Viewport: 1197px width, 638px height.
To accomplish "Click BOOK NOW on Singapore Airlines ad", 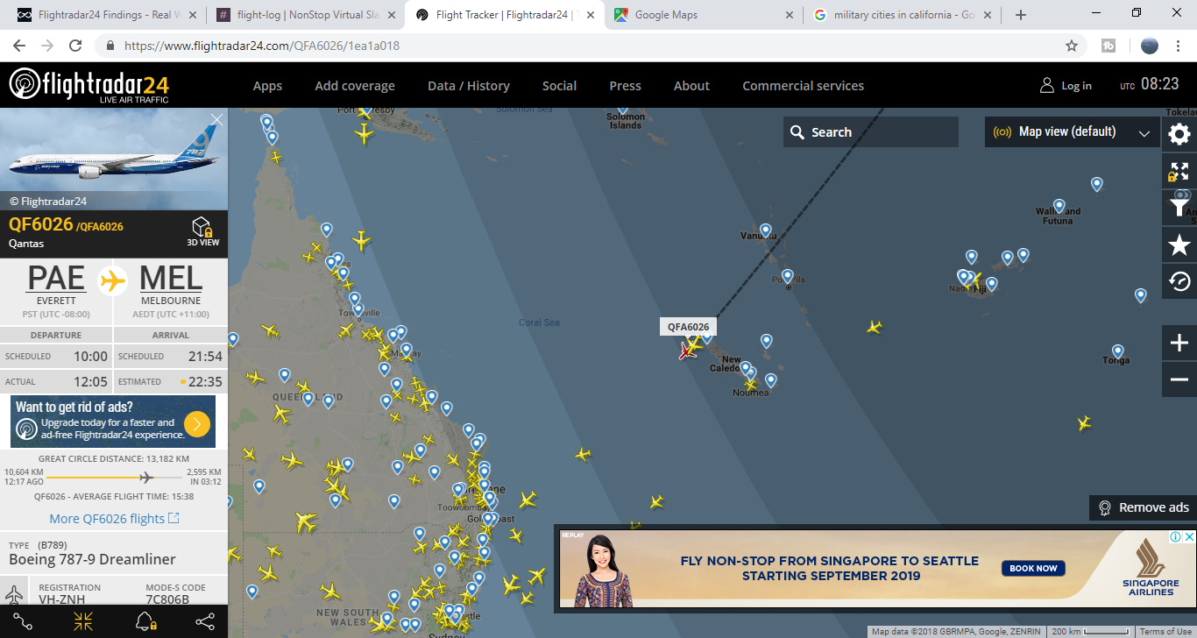I will pyautogui.click(x=1034, y=568).
